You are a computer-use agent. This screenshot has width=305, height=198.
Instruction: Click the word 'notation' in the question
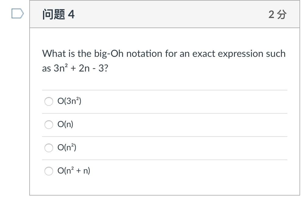pyautogui.click(x=144, y=53)
